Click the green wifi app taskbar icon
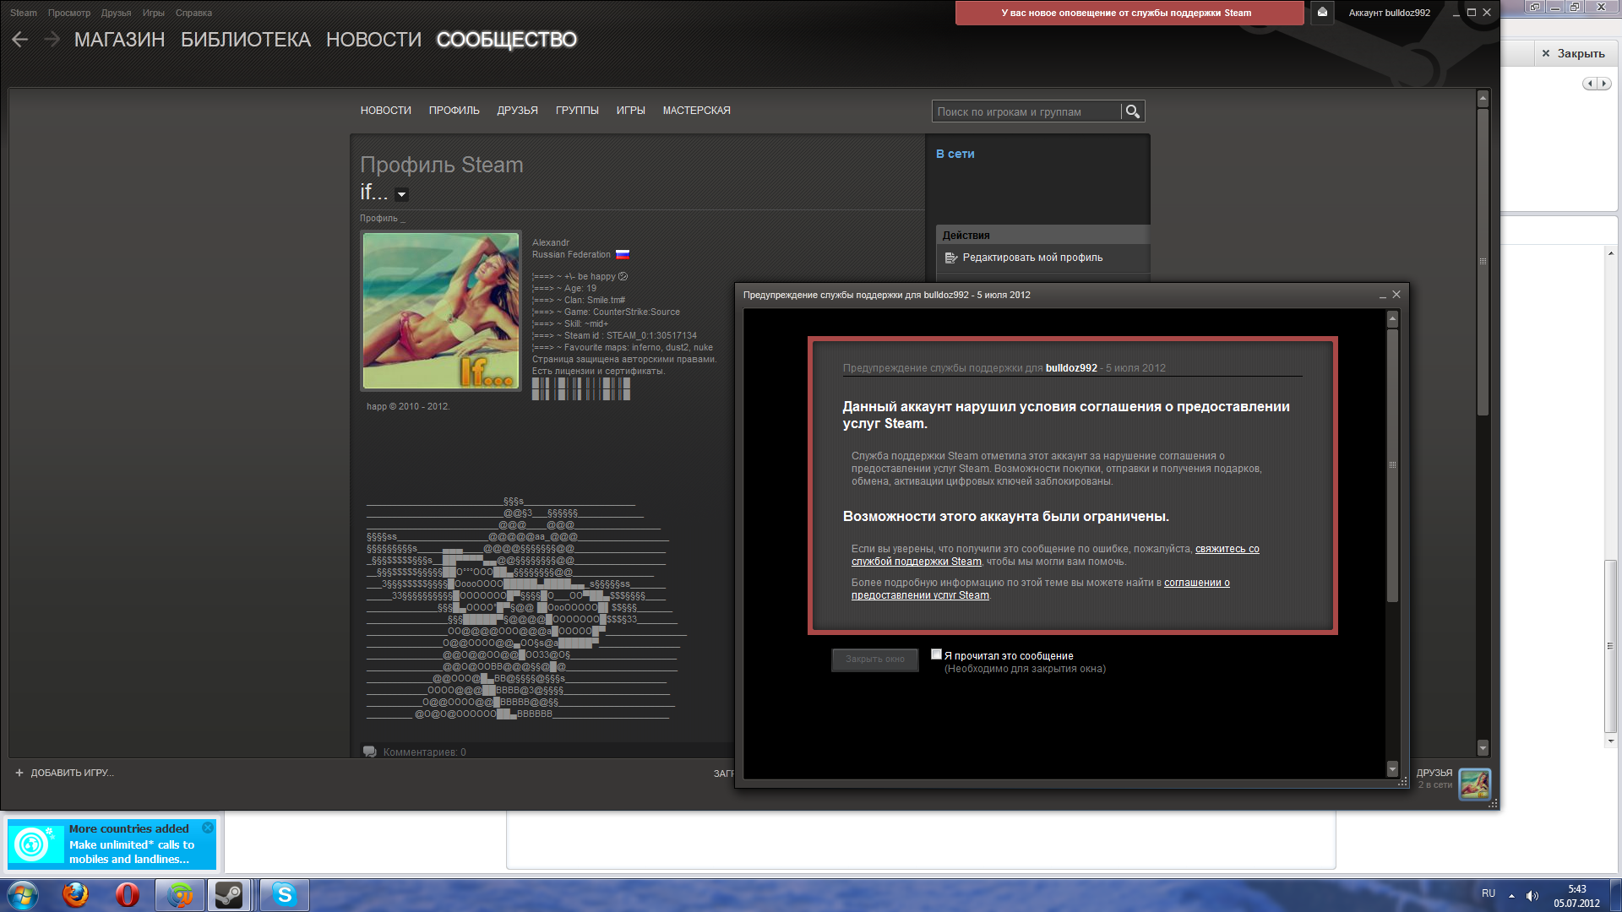 pos(180,894)
